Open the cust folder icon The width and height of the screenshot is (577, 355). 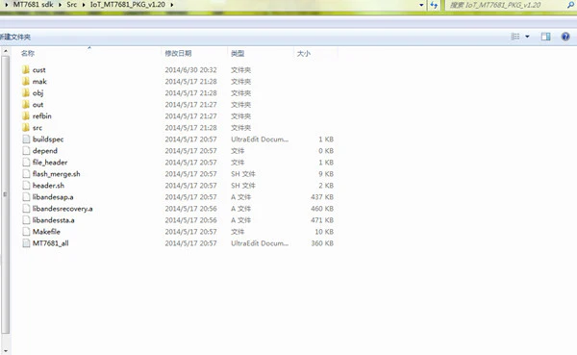(x=26, y=69)
